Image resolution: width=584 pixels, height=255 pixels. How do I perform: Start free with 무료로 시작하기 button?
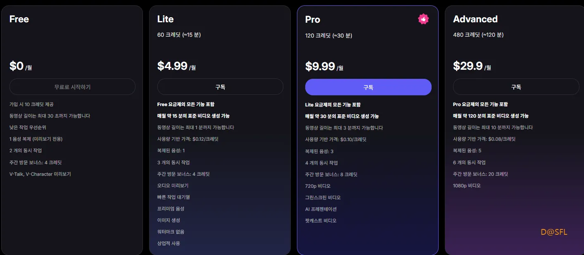click(x=72, y=87)
